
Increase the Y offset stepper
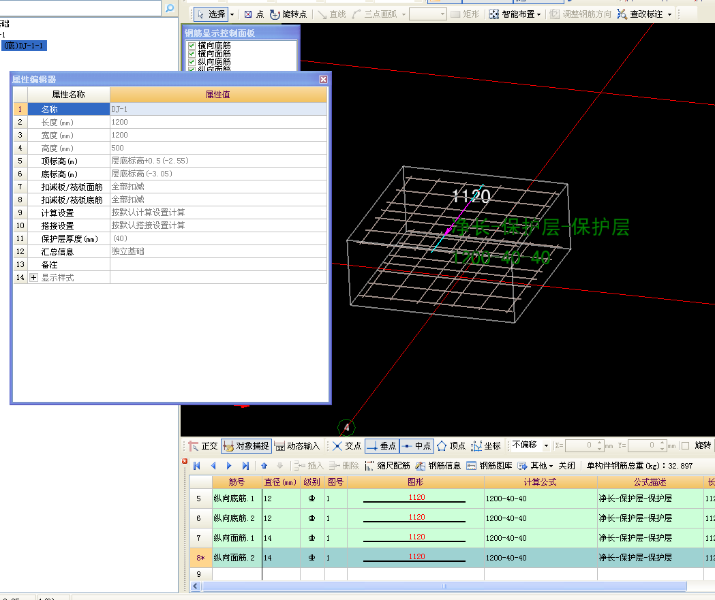[x=662, y=443]
